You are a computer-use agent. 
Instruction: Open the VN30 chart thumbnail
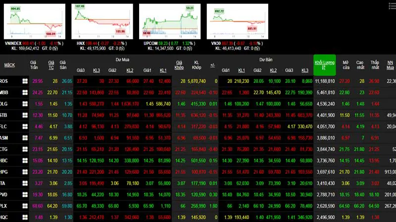tap(238, 21)
